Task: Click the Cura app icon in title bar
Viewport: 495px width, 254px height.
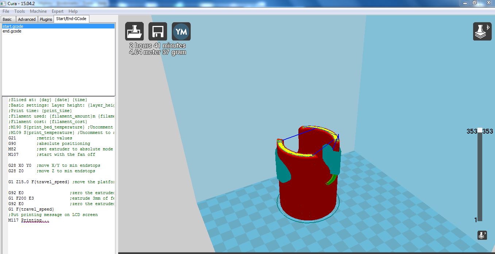Action: [3, 3]
